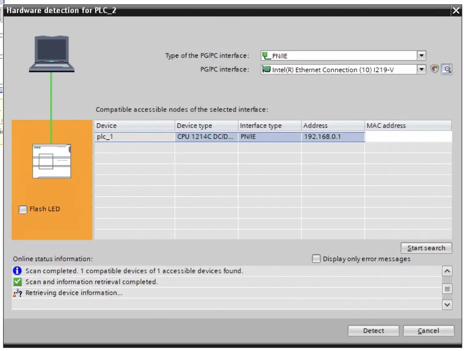The width and height of the screenshot is (467, 351).
Task: Click the status list scroll up arrow
Action: click(x=447, y=271)
